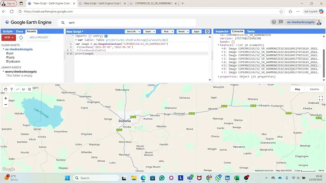
Task: Open Microsoft Teams from taskbar
Action: coord(190,178)
